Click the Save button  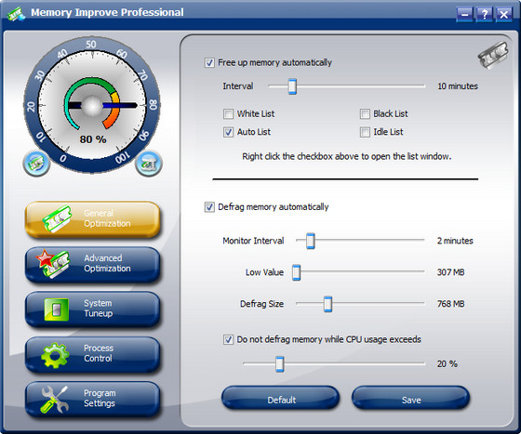[410, 399]
